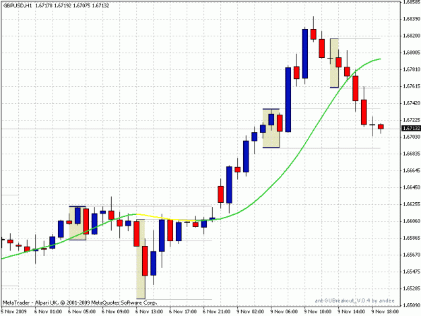Click the 1.68005 price scale value
Screen dimensions: 421x316
412,53
